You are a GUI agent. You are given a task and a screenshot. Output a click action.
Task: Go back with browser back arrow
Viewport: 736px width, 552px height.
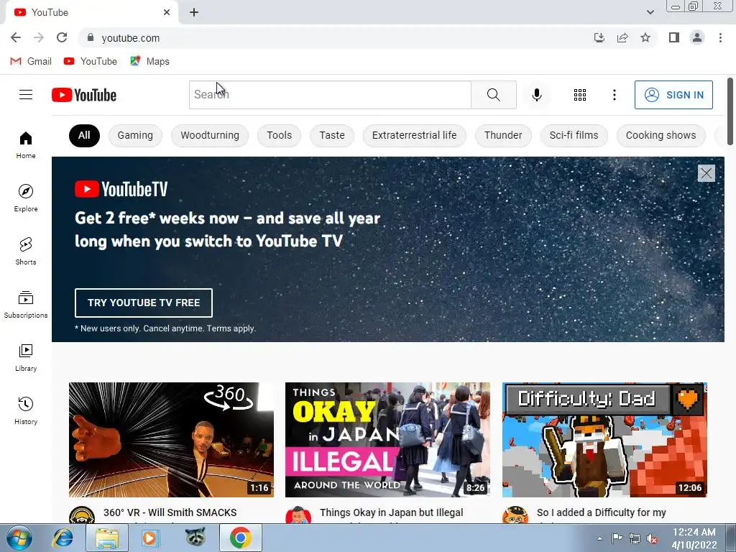pos(16,37)
